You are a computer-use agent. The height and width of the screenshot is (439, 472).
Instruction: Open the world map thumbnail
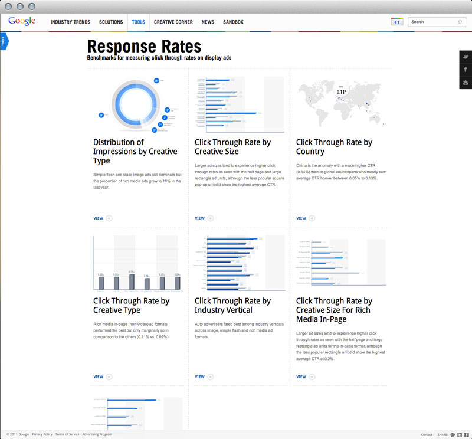click(342, 104)
